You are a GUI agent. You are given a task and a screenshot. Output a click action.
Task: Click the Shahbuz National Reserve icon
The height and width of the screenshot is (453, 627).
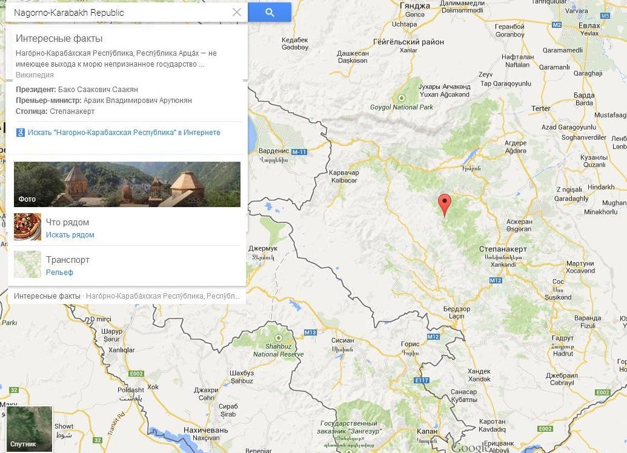coord(278,337)
